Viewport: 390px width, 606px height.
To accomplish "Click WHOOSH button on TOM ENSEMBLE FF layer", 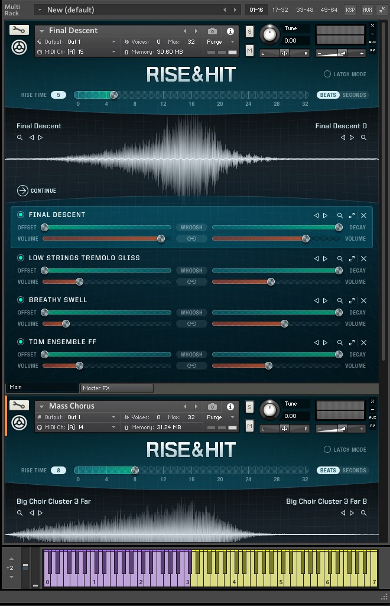I will click(x=191, y=354).
